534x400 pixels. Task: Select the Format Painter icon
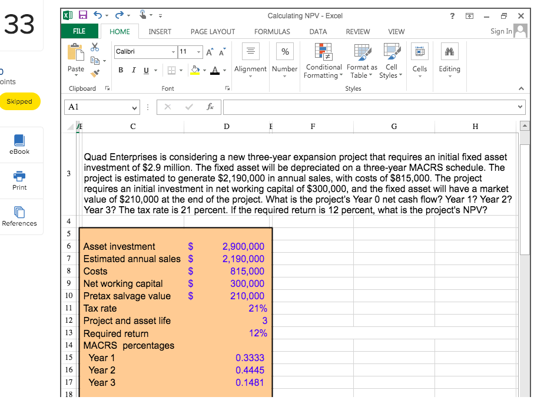tap(95, 72)
